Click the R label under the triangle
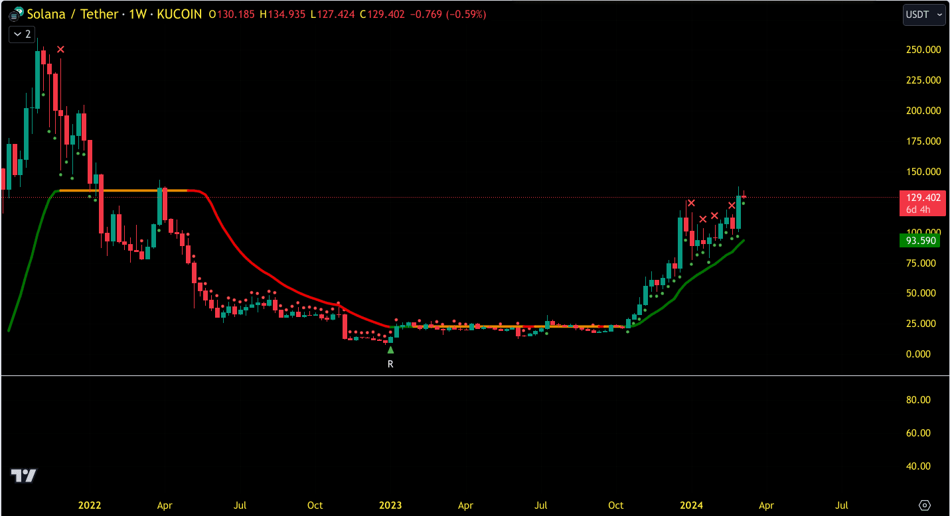This screenshot has height=516, width=950. pos(390,363)
